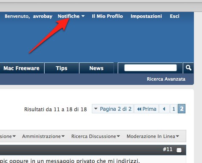
Task: Open Ricerca Avanzata advanced search
Action: (x=166, y=79)
